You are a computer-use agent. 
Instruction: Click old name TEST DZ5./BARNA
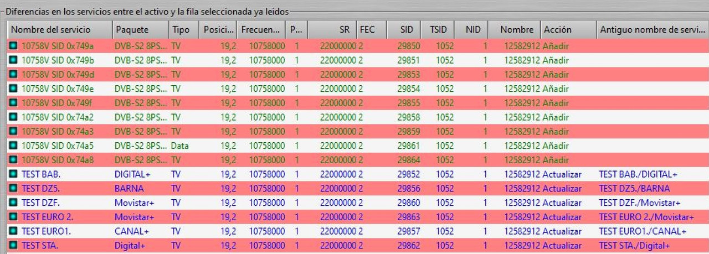[x=634, y=189]
